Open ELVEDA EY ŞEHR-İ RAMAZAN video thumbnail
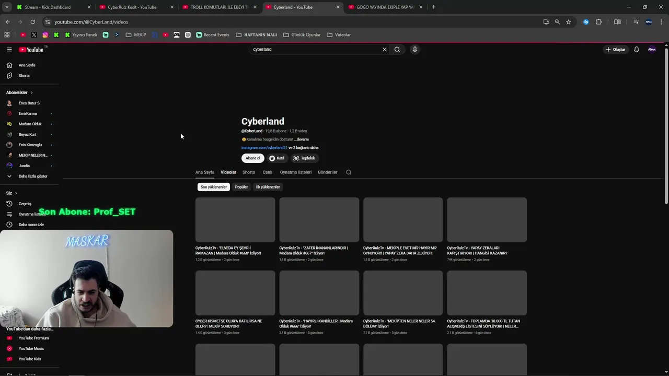The height and width of the screenshot is (376, 669). click(235, 220)
